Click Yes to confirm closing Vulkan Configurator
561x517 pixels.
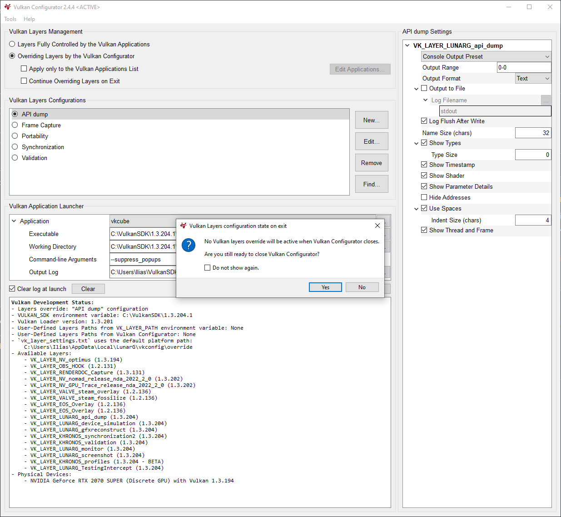pos(325,287)
